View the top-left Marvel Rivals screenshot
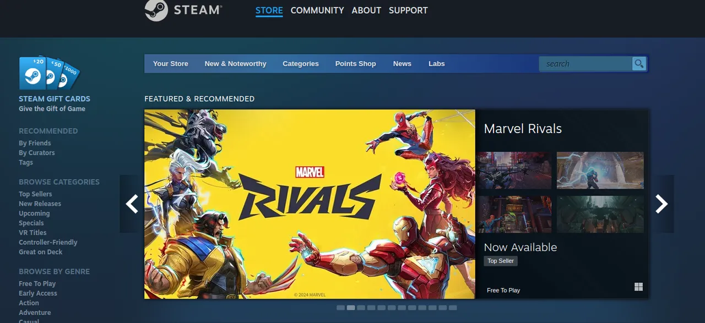705x323 pixels. 514,171
